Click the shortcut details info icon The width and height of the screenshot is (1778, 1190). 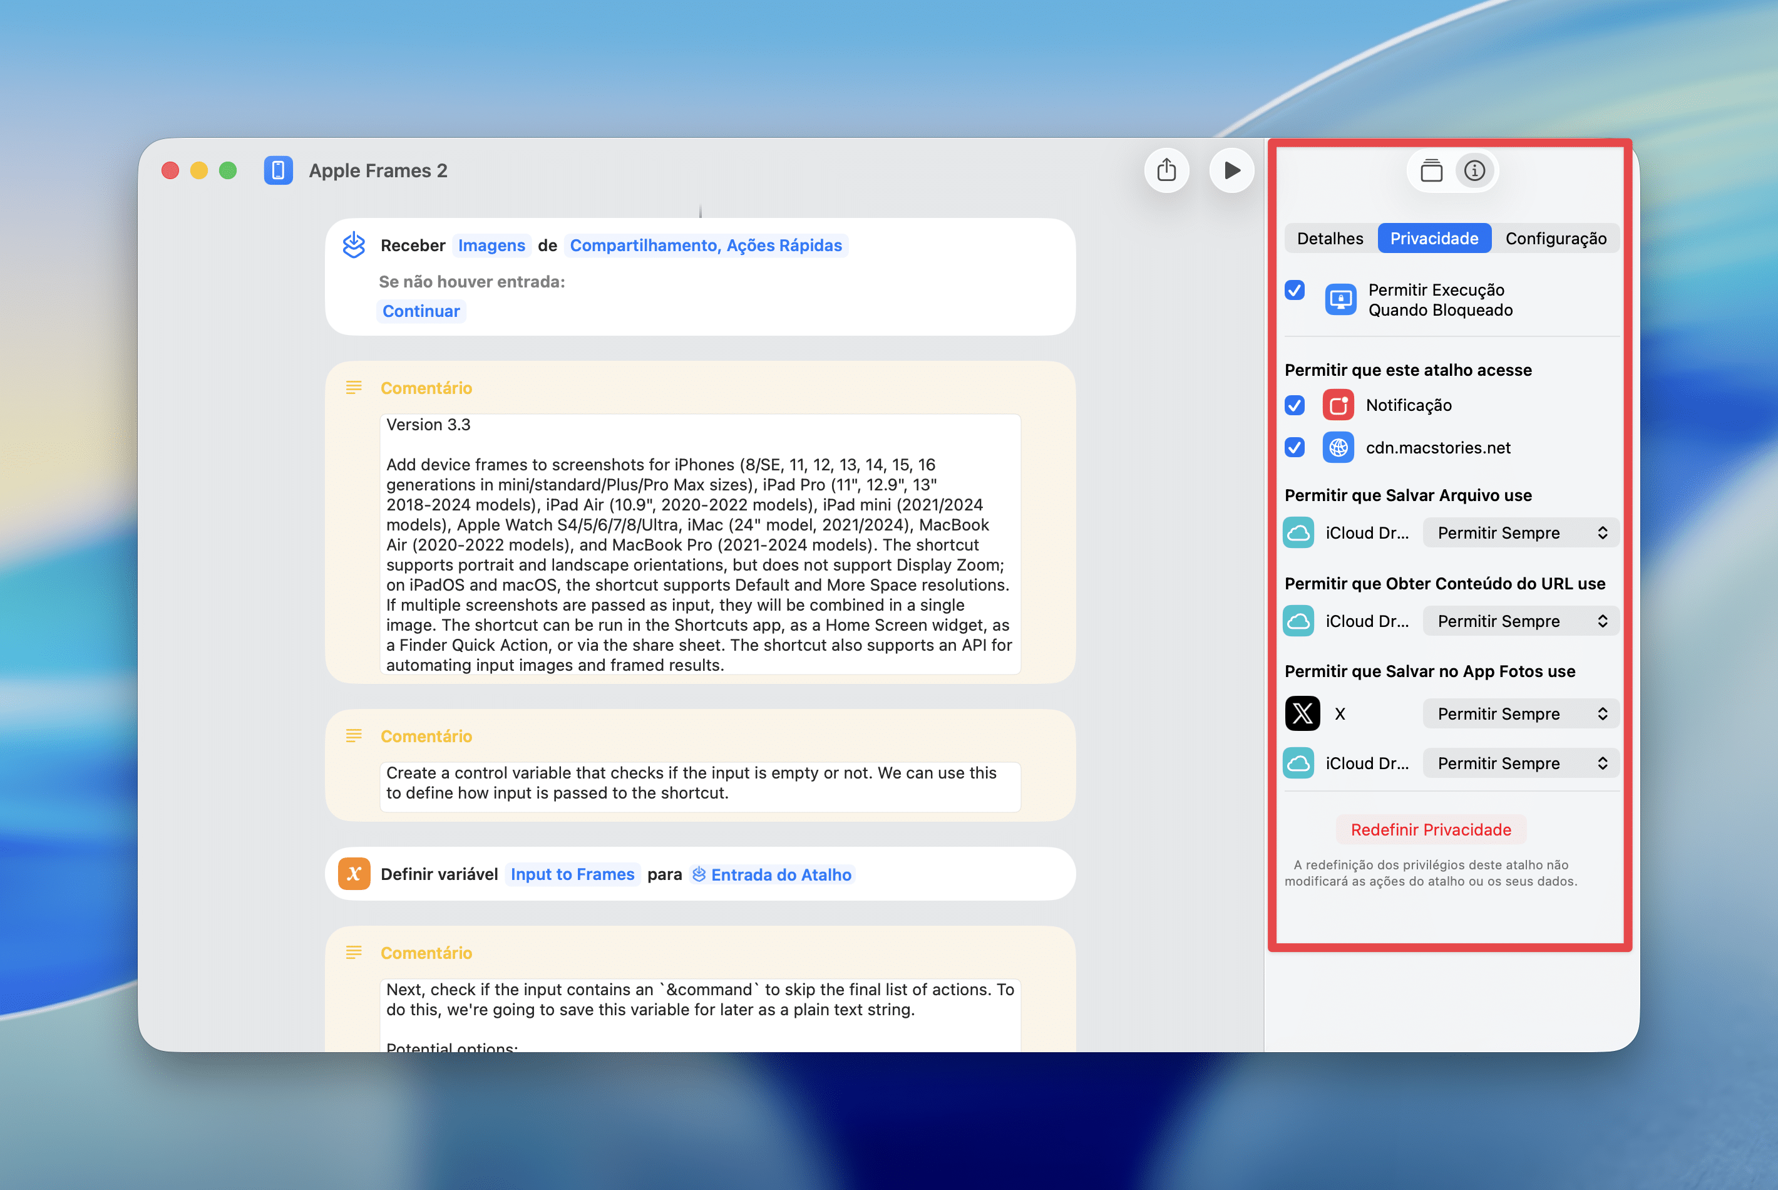[1474, 171]
